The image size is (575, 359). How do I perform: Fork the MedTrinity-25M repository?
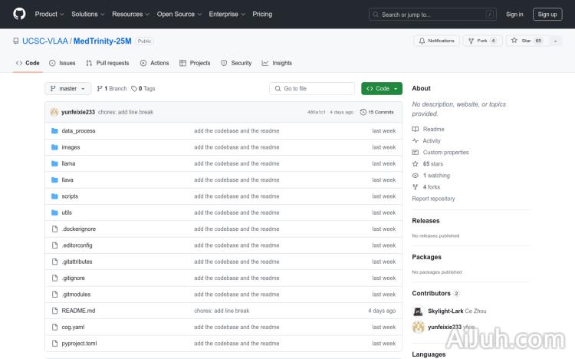tap(478, 41)
